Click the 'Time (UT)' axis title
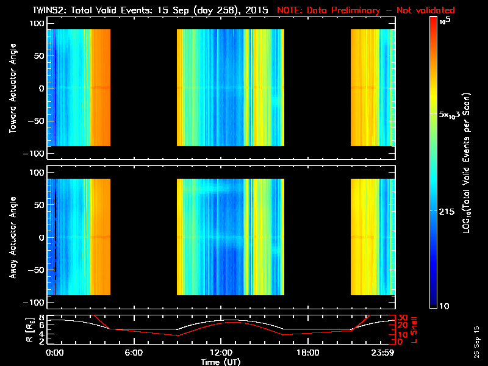This screenshot has height=366, width=488. coord(221,362)
